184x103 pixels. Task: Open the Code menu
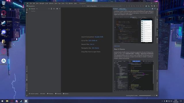pos(47,3)
